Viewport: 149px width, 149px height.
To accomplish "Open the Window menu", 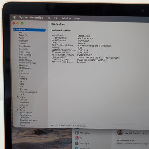I will pos(66,18).
